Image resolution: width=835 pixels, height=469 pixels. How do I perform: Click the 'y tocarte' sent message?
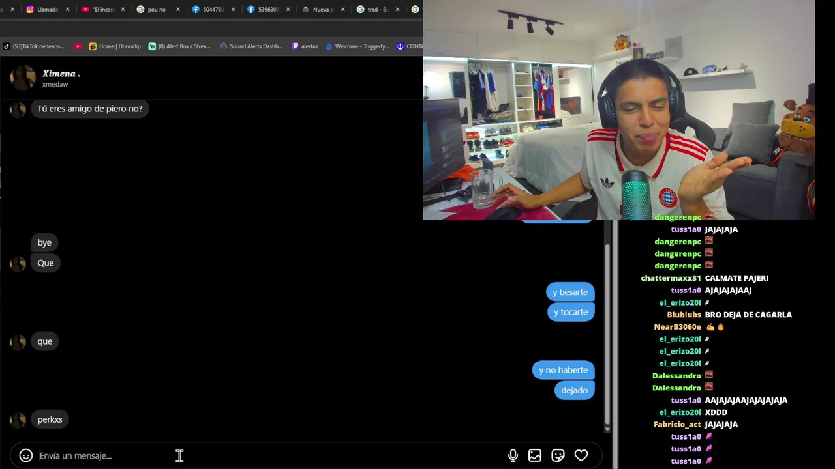(x=571, y=312)
